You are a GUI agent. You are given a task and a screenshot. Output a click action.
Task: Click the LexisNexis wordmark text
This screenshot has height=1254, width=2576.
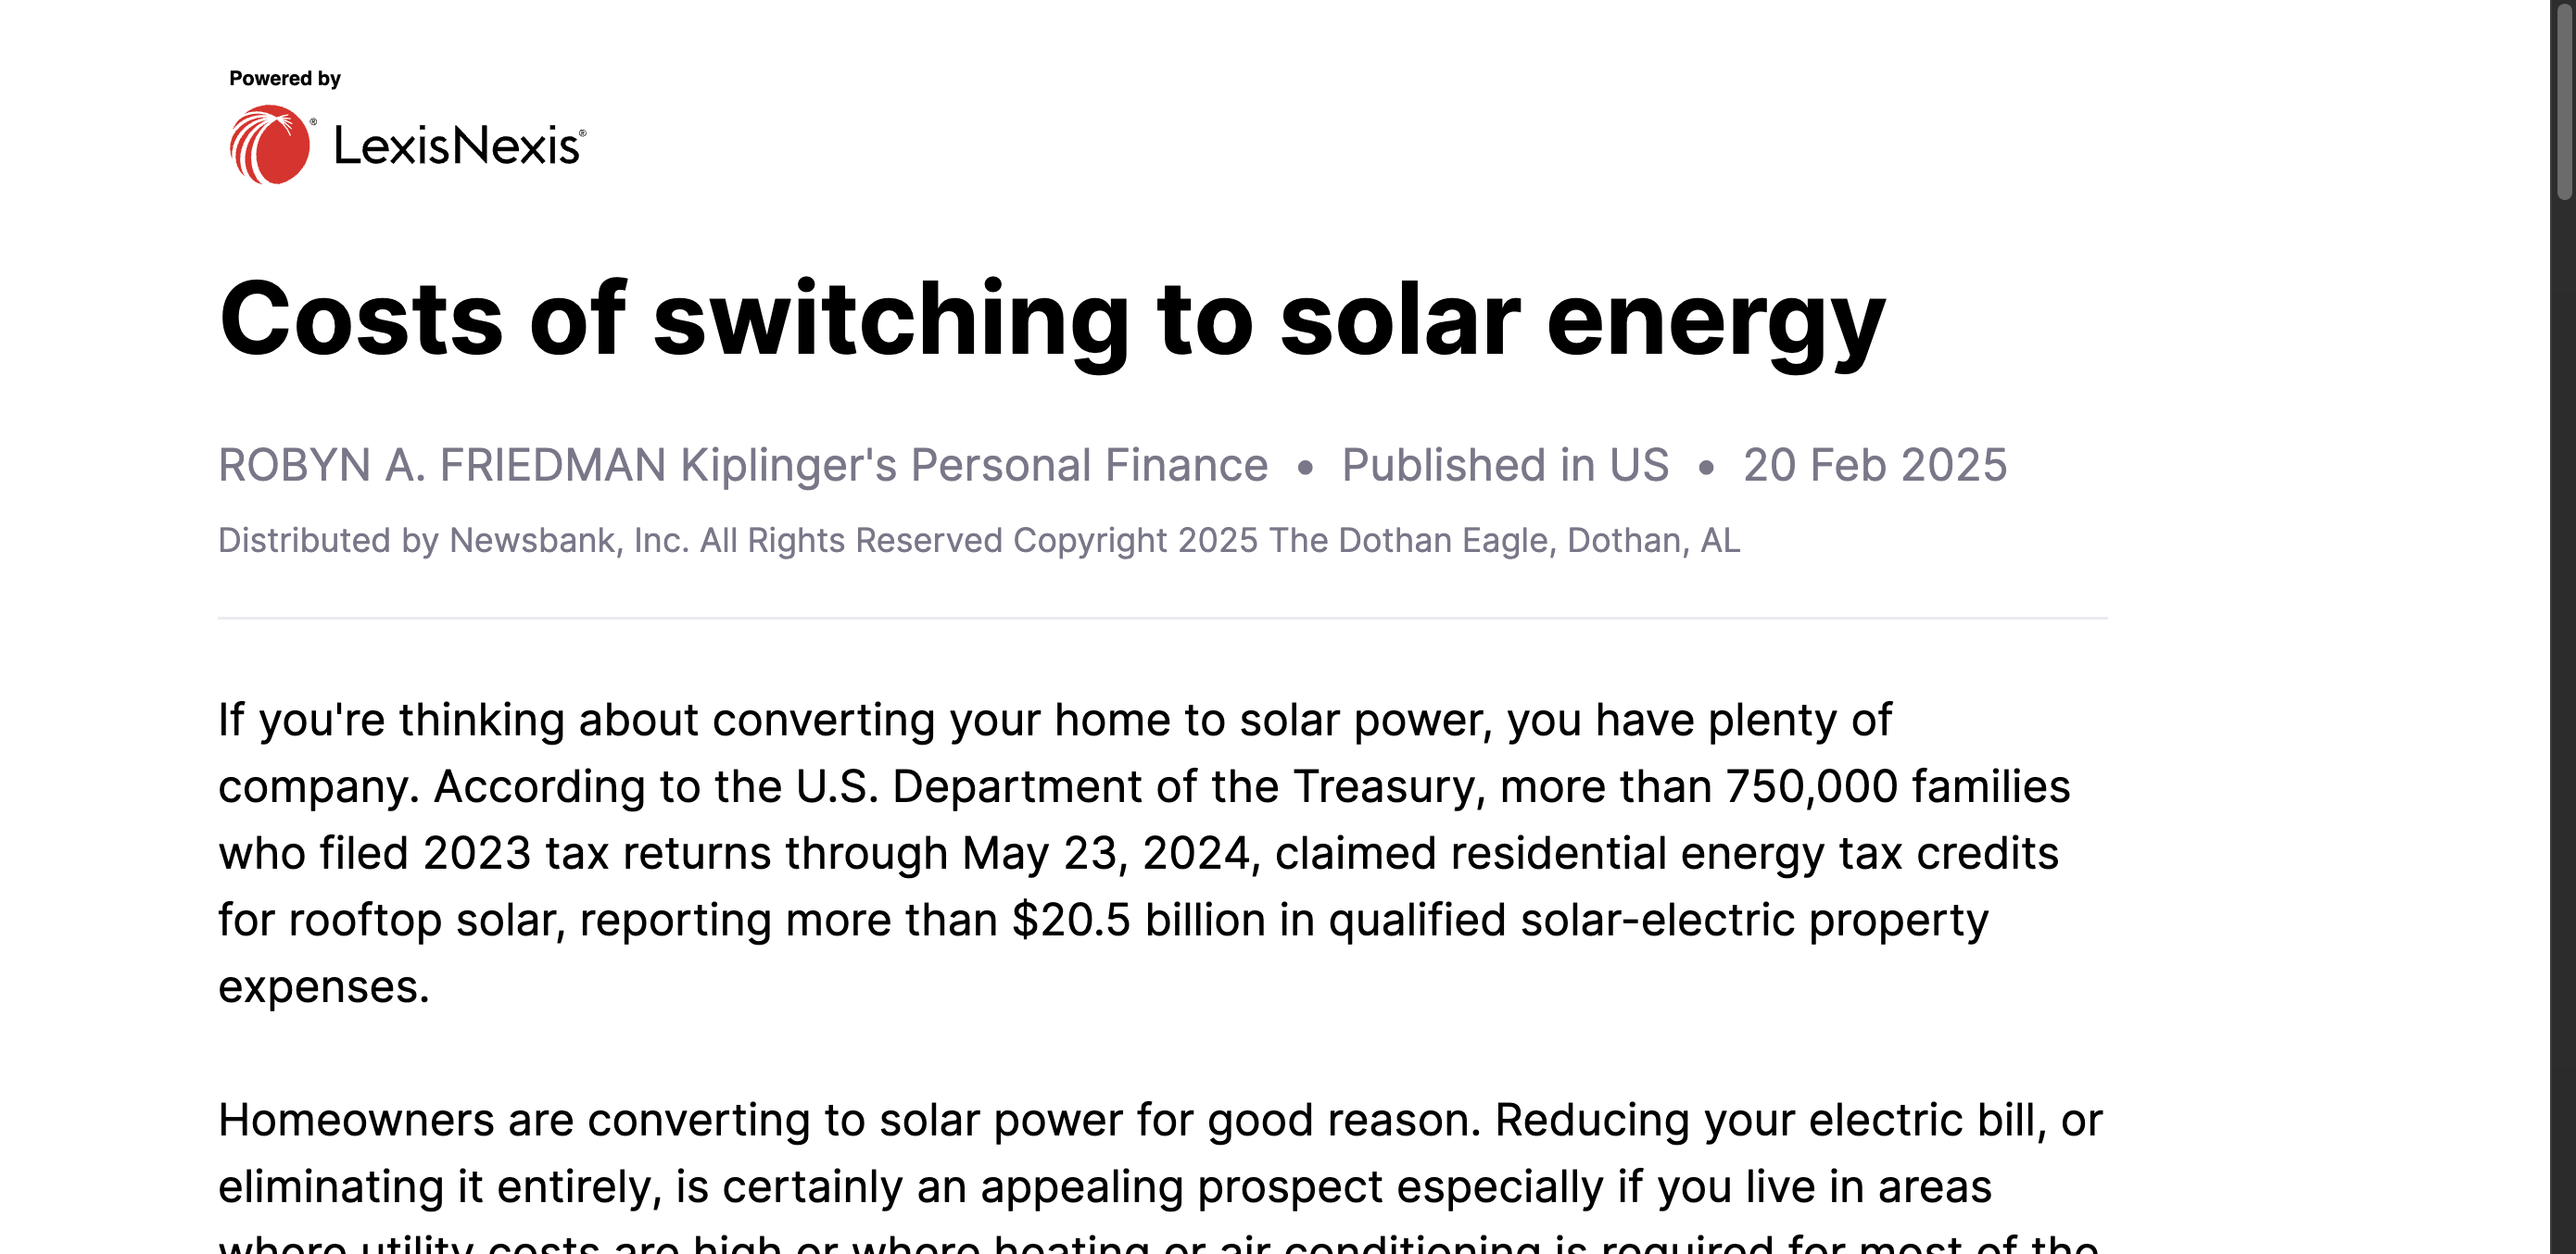(x=458, y=146)
